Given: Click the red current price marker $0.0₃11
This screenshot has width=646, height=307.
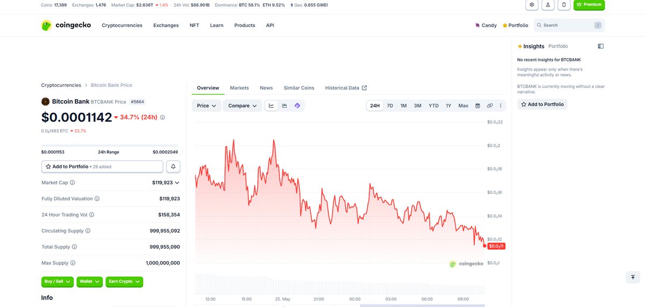Looking at the screenshot, I should pyautogui.click(x=496, y=246).
